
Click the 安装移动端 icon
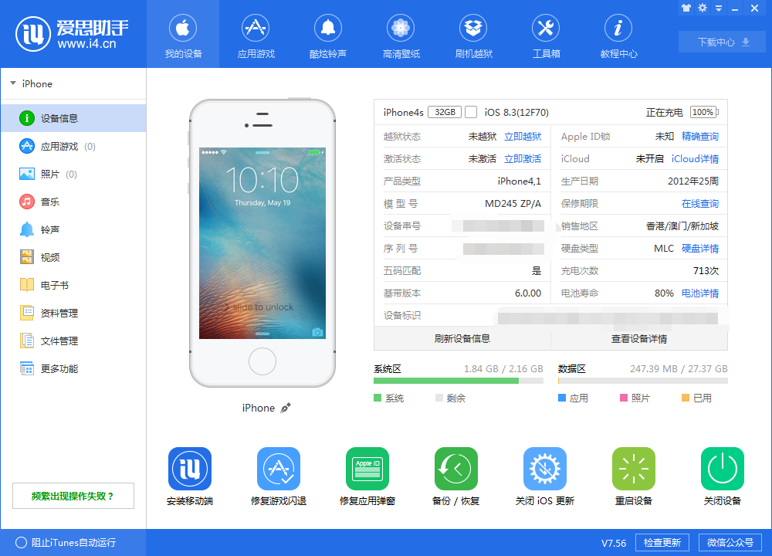tap(190, 469)
